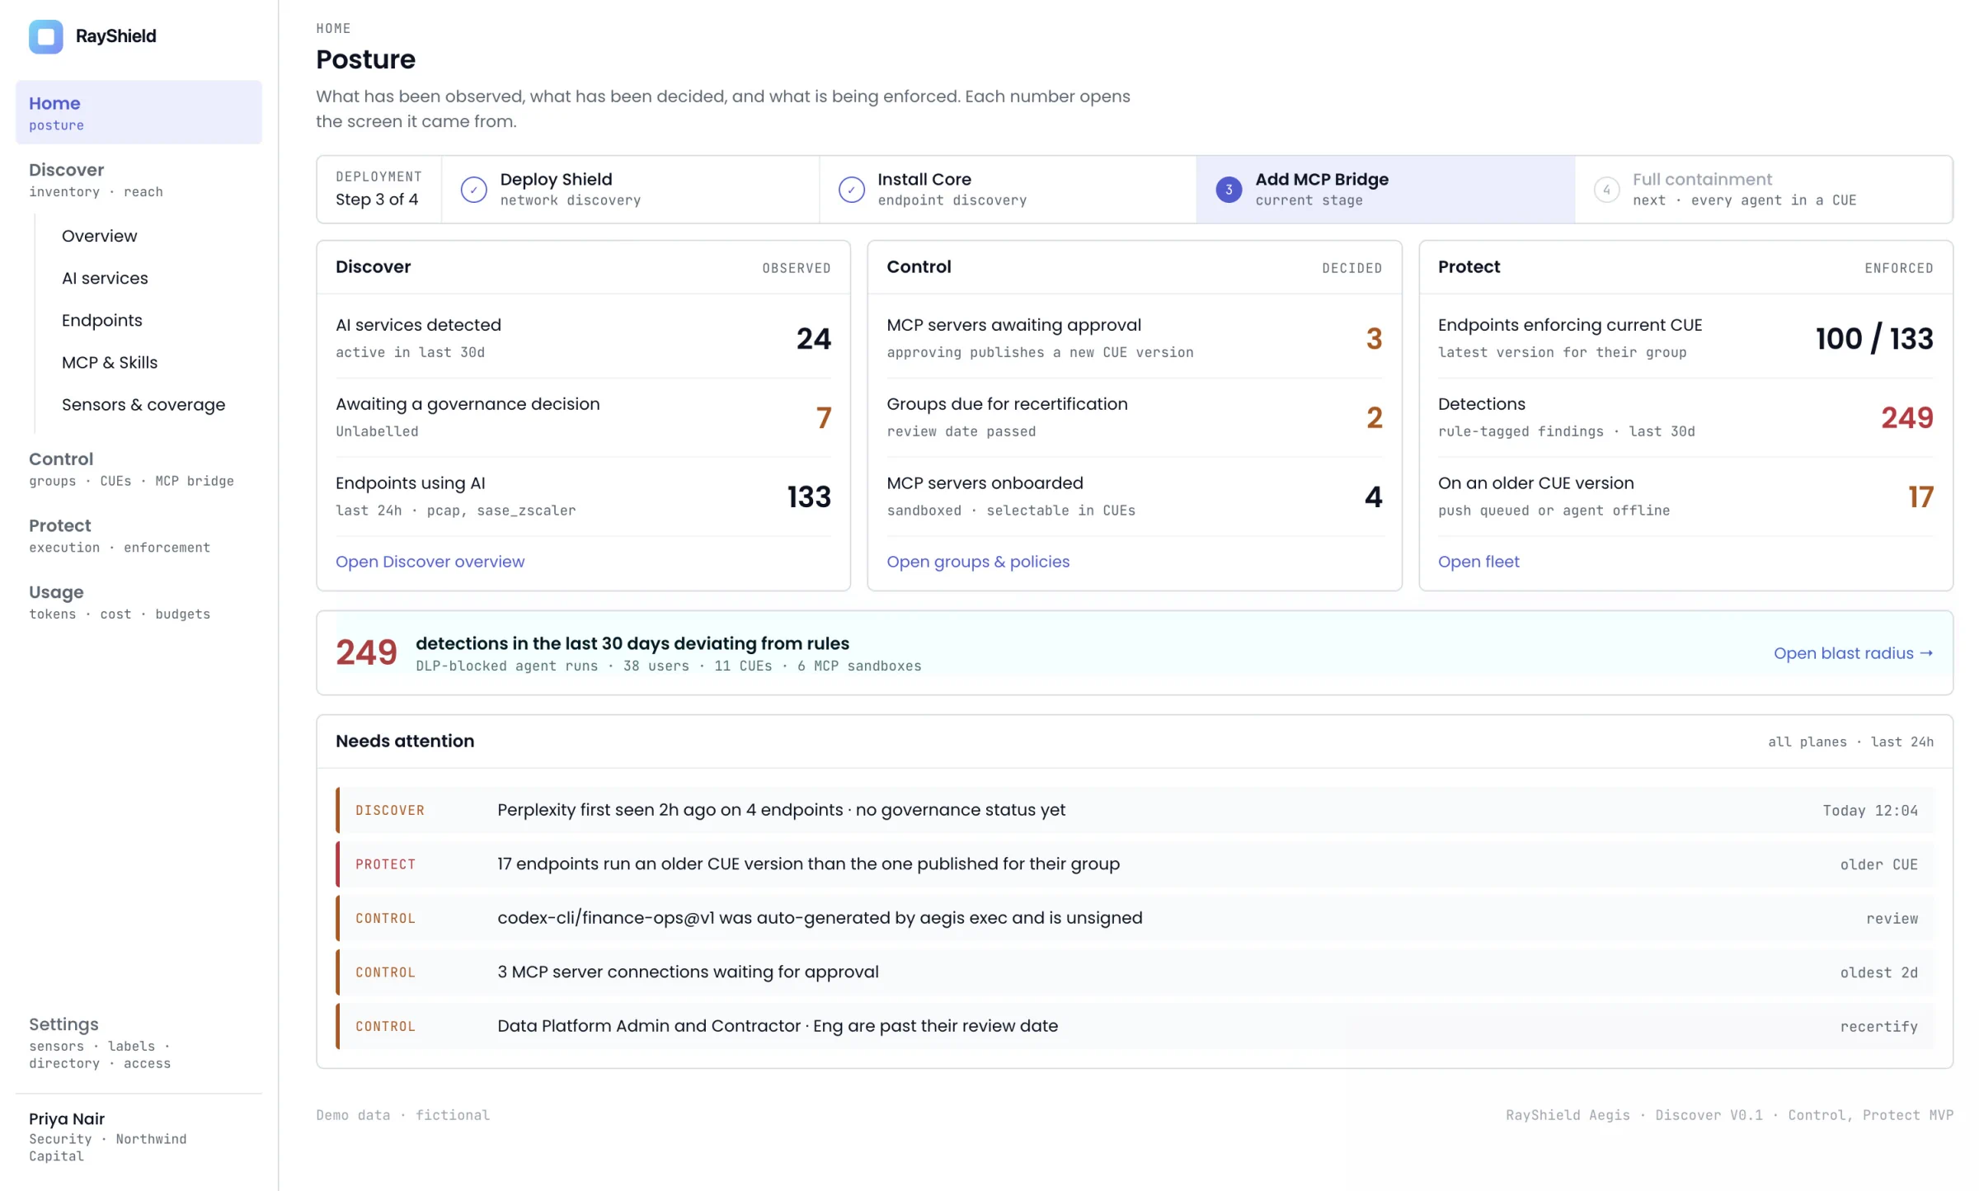Open the Endpoints using AI count 133
Screen dimensions: 1979x1191
808,497
